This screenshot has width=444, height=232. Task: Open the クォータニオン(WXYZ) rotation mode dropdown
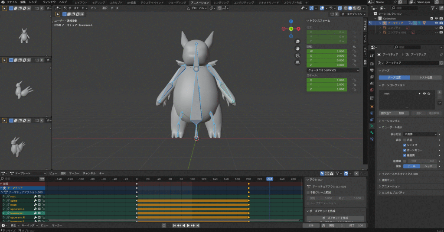tap(333, 70)
